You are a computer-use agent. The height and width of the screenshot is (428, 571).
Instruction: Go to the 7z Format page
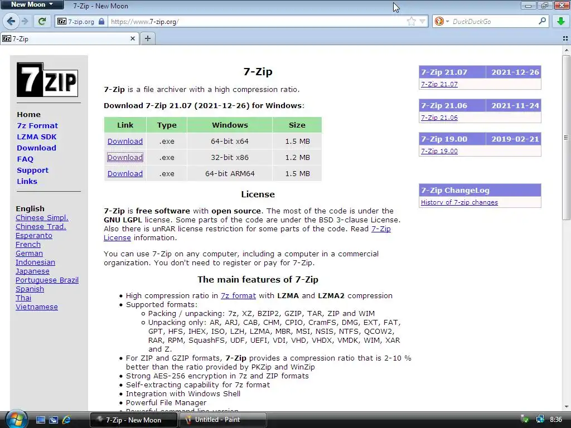[x=37, y=125]
